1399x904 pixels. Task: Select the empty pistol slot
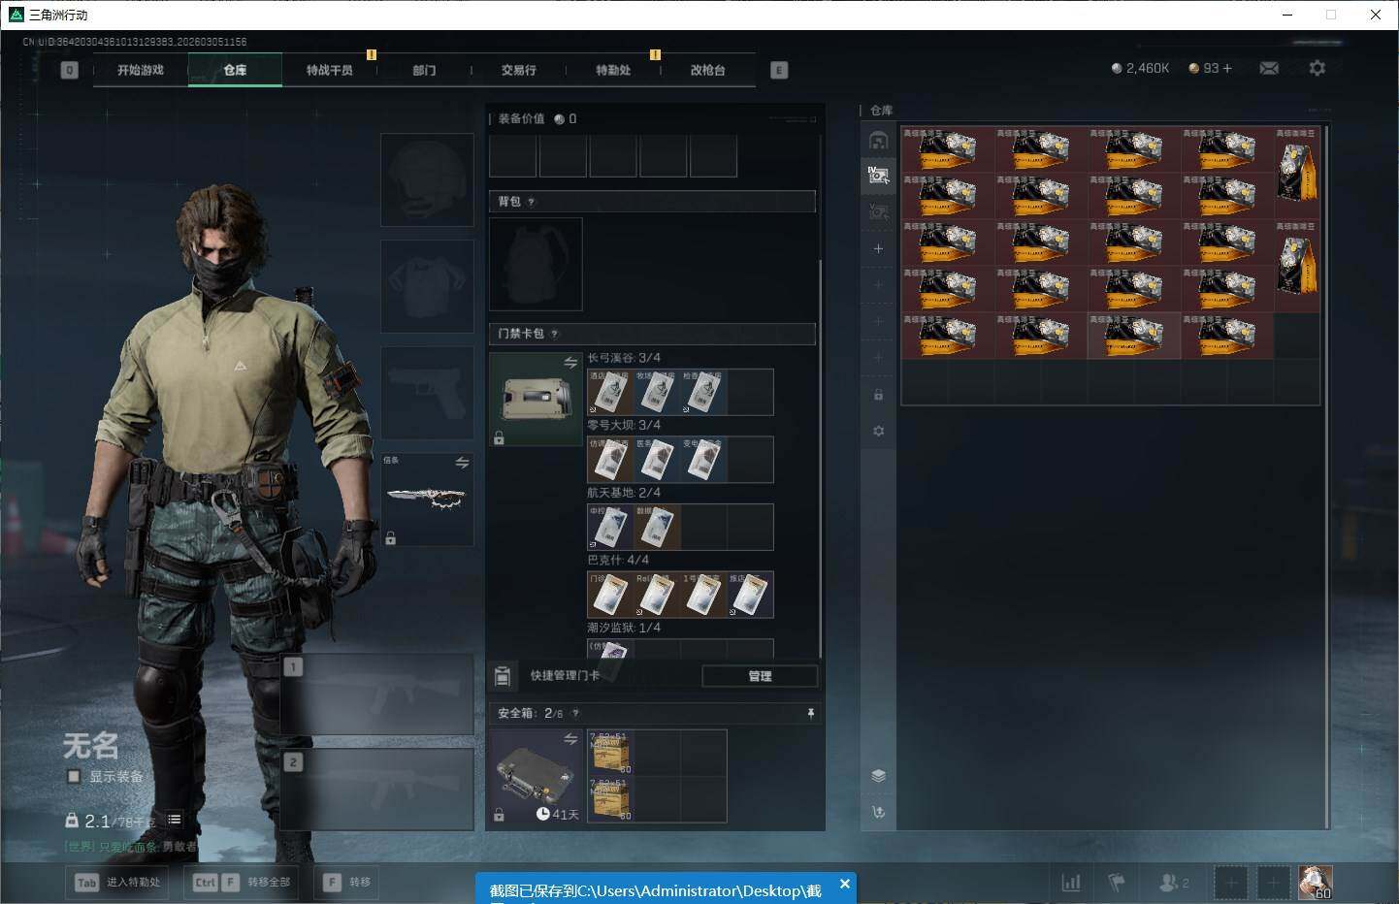pyautogui.click(x=427, y=393)
